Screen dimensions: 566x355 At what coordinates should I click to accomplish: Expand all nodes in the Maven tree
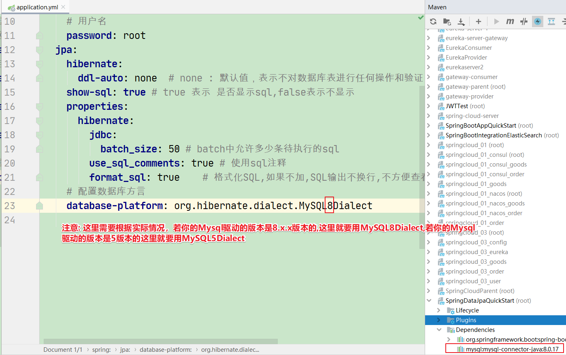[x=551, y=21]
